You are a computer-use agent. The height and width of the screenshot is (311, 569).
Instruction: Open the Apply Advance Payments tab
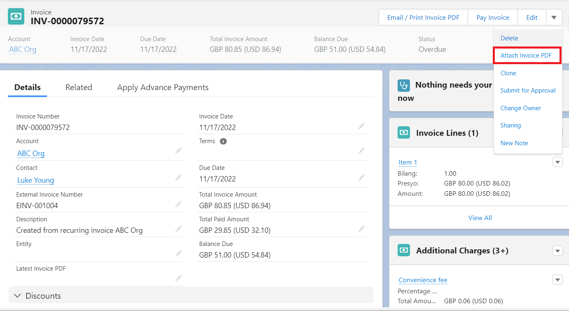[x=163, y=87]
